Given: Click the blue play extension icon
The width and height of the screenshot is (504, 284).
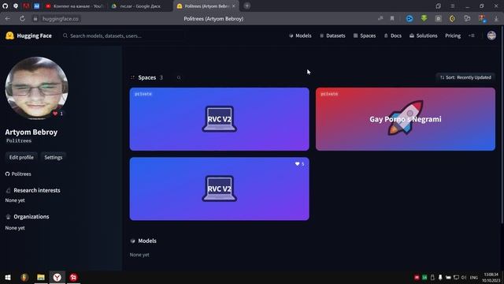Looking at the screenshot, I should tap(409, 19).
